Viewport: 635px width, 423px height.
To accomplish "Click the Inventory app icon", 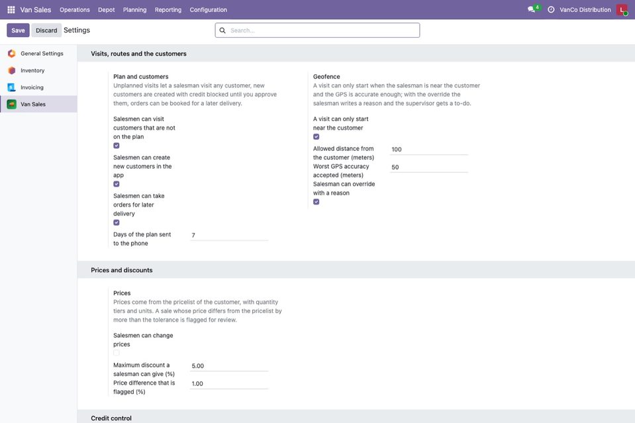I will click(12, 70).
